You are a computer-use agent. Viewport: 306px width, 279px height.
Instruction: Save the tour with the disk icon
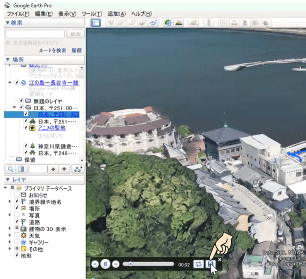[x=211, y=264]
